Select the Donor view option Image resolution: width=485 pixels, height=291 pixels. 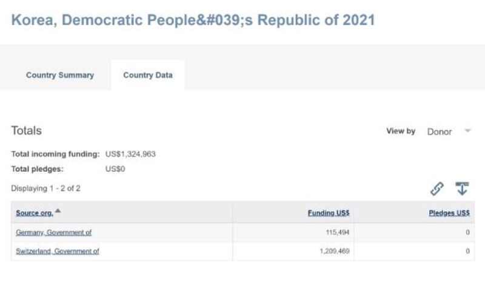pos(439,132)
